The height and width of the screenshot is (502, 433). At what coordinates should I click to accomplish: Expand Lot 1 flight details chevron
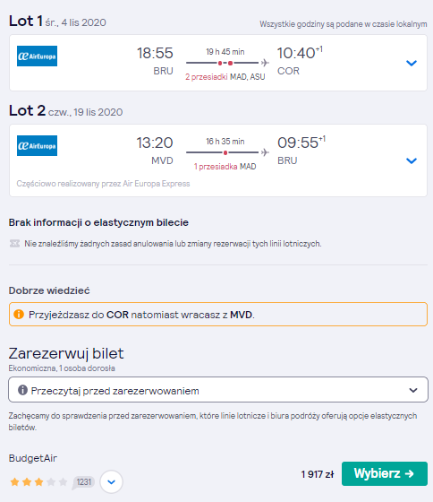pyautogui.click(x=412, y=63)
